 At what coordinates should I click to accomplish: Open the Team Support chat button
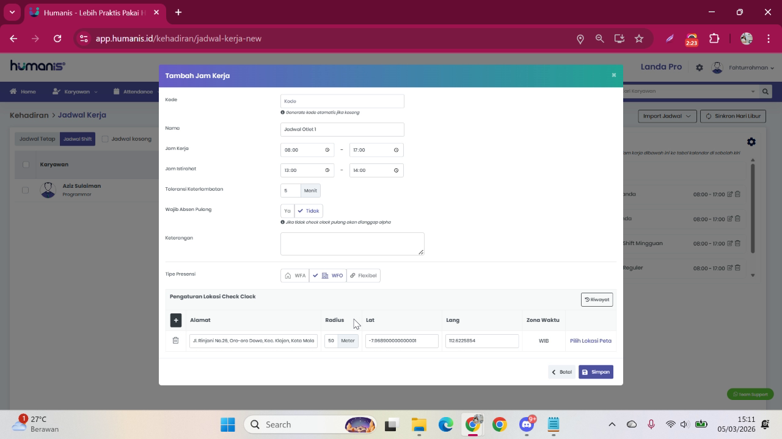tap(750, 394)
